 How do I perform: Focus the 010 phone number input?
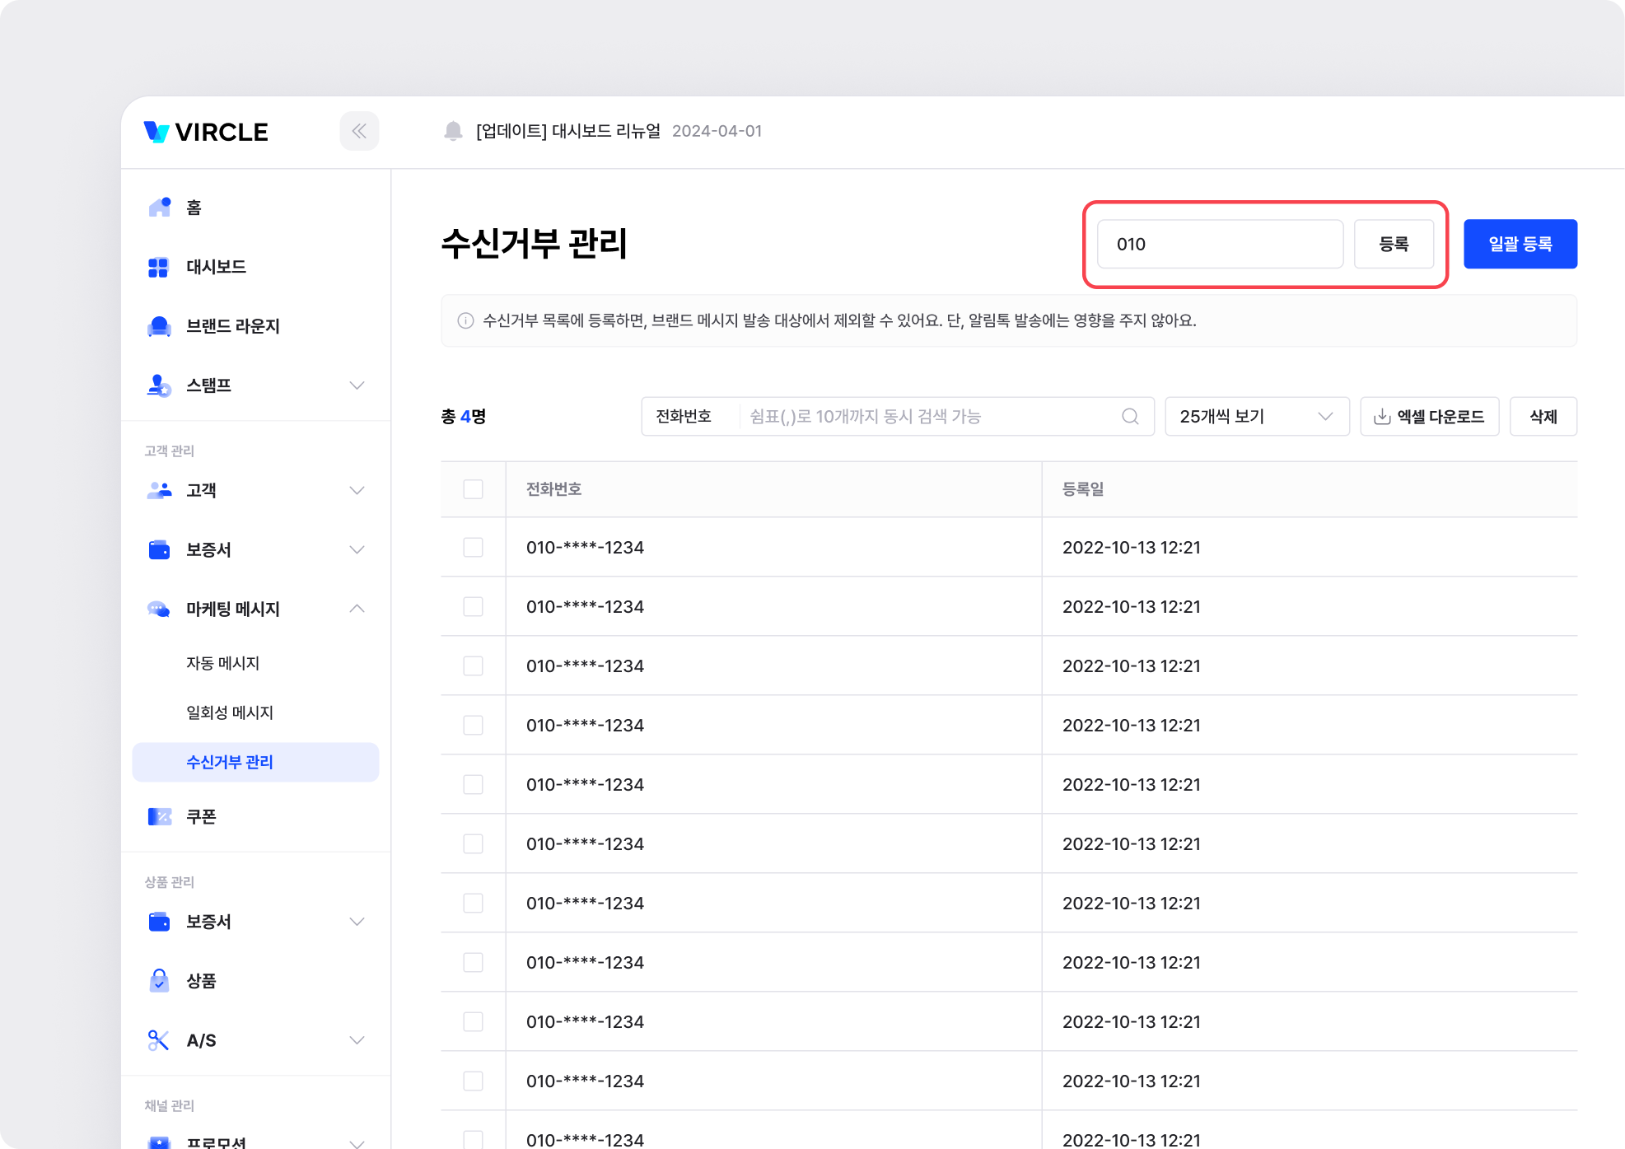click(x=1219, y=244)
